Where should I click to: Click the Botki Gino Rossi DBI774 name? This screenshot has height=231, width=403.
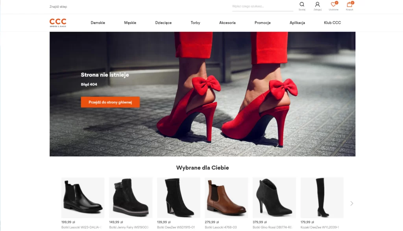[x=273, y=227]
